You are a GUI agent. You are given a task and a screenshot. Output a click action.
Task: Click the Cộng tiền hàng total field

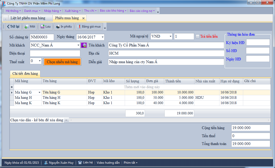coord(251,128)
